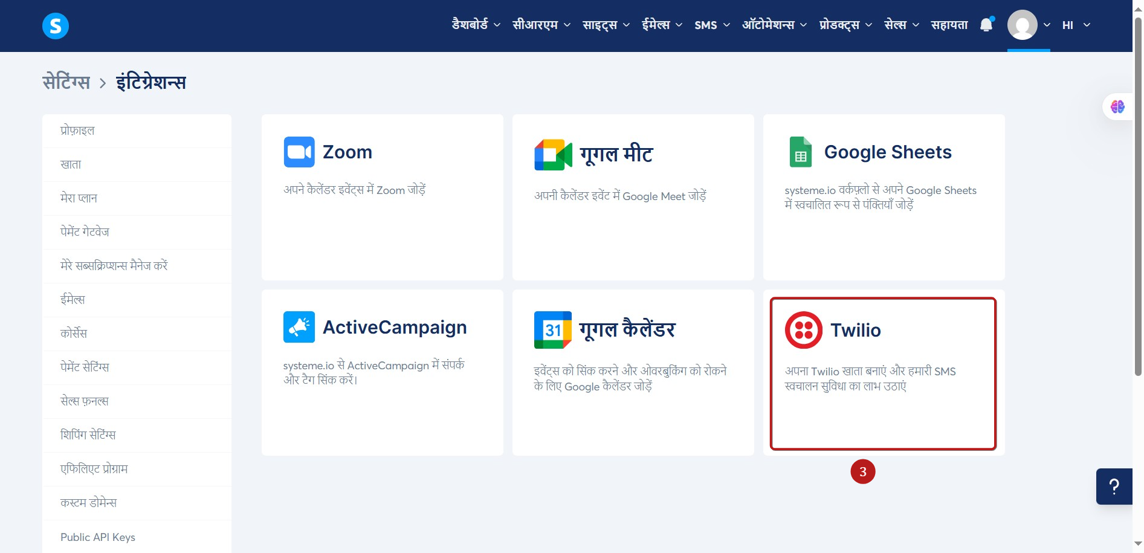
Task: Go to प्रोफ़ाइल settings
Action: click(137, 131)
